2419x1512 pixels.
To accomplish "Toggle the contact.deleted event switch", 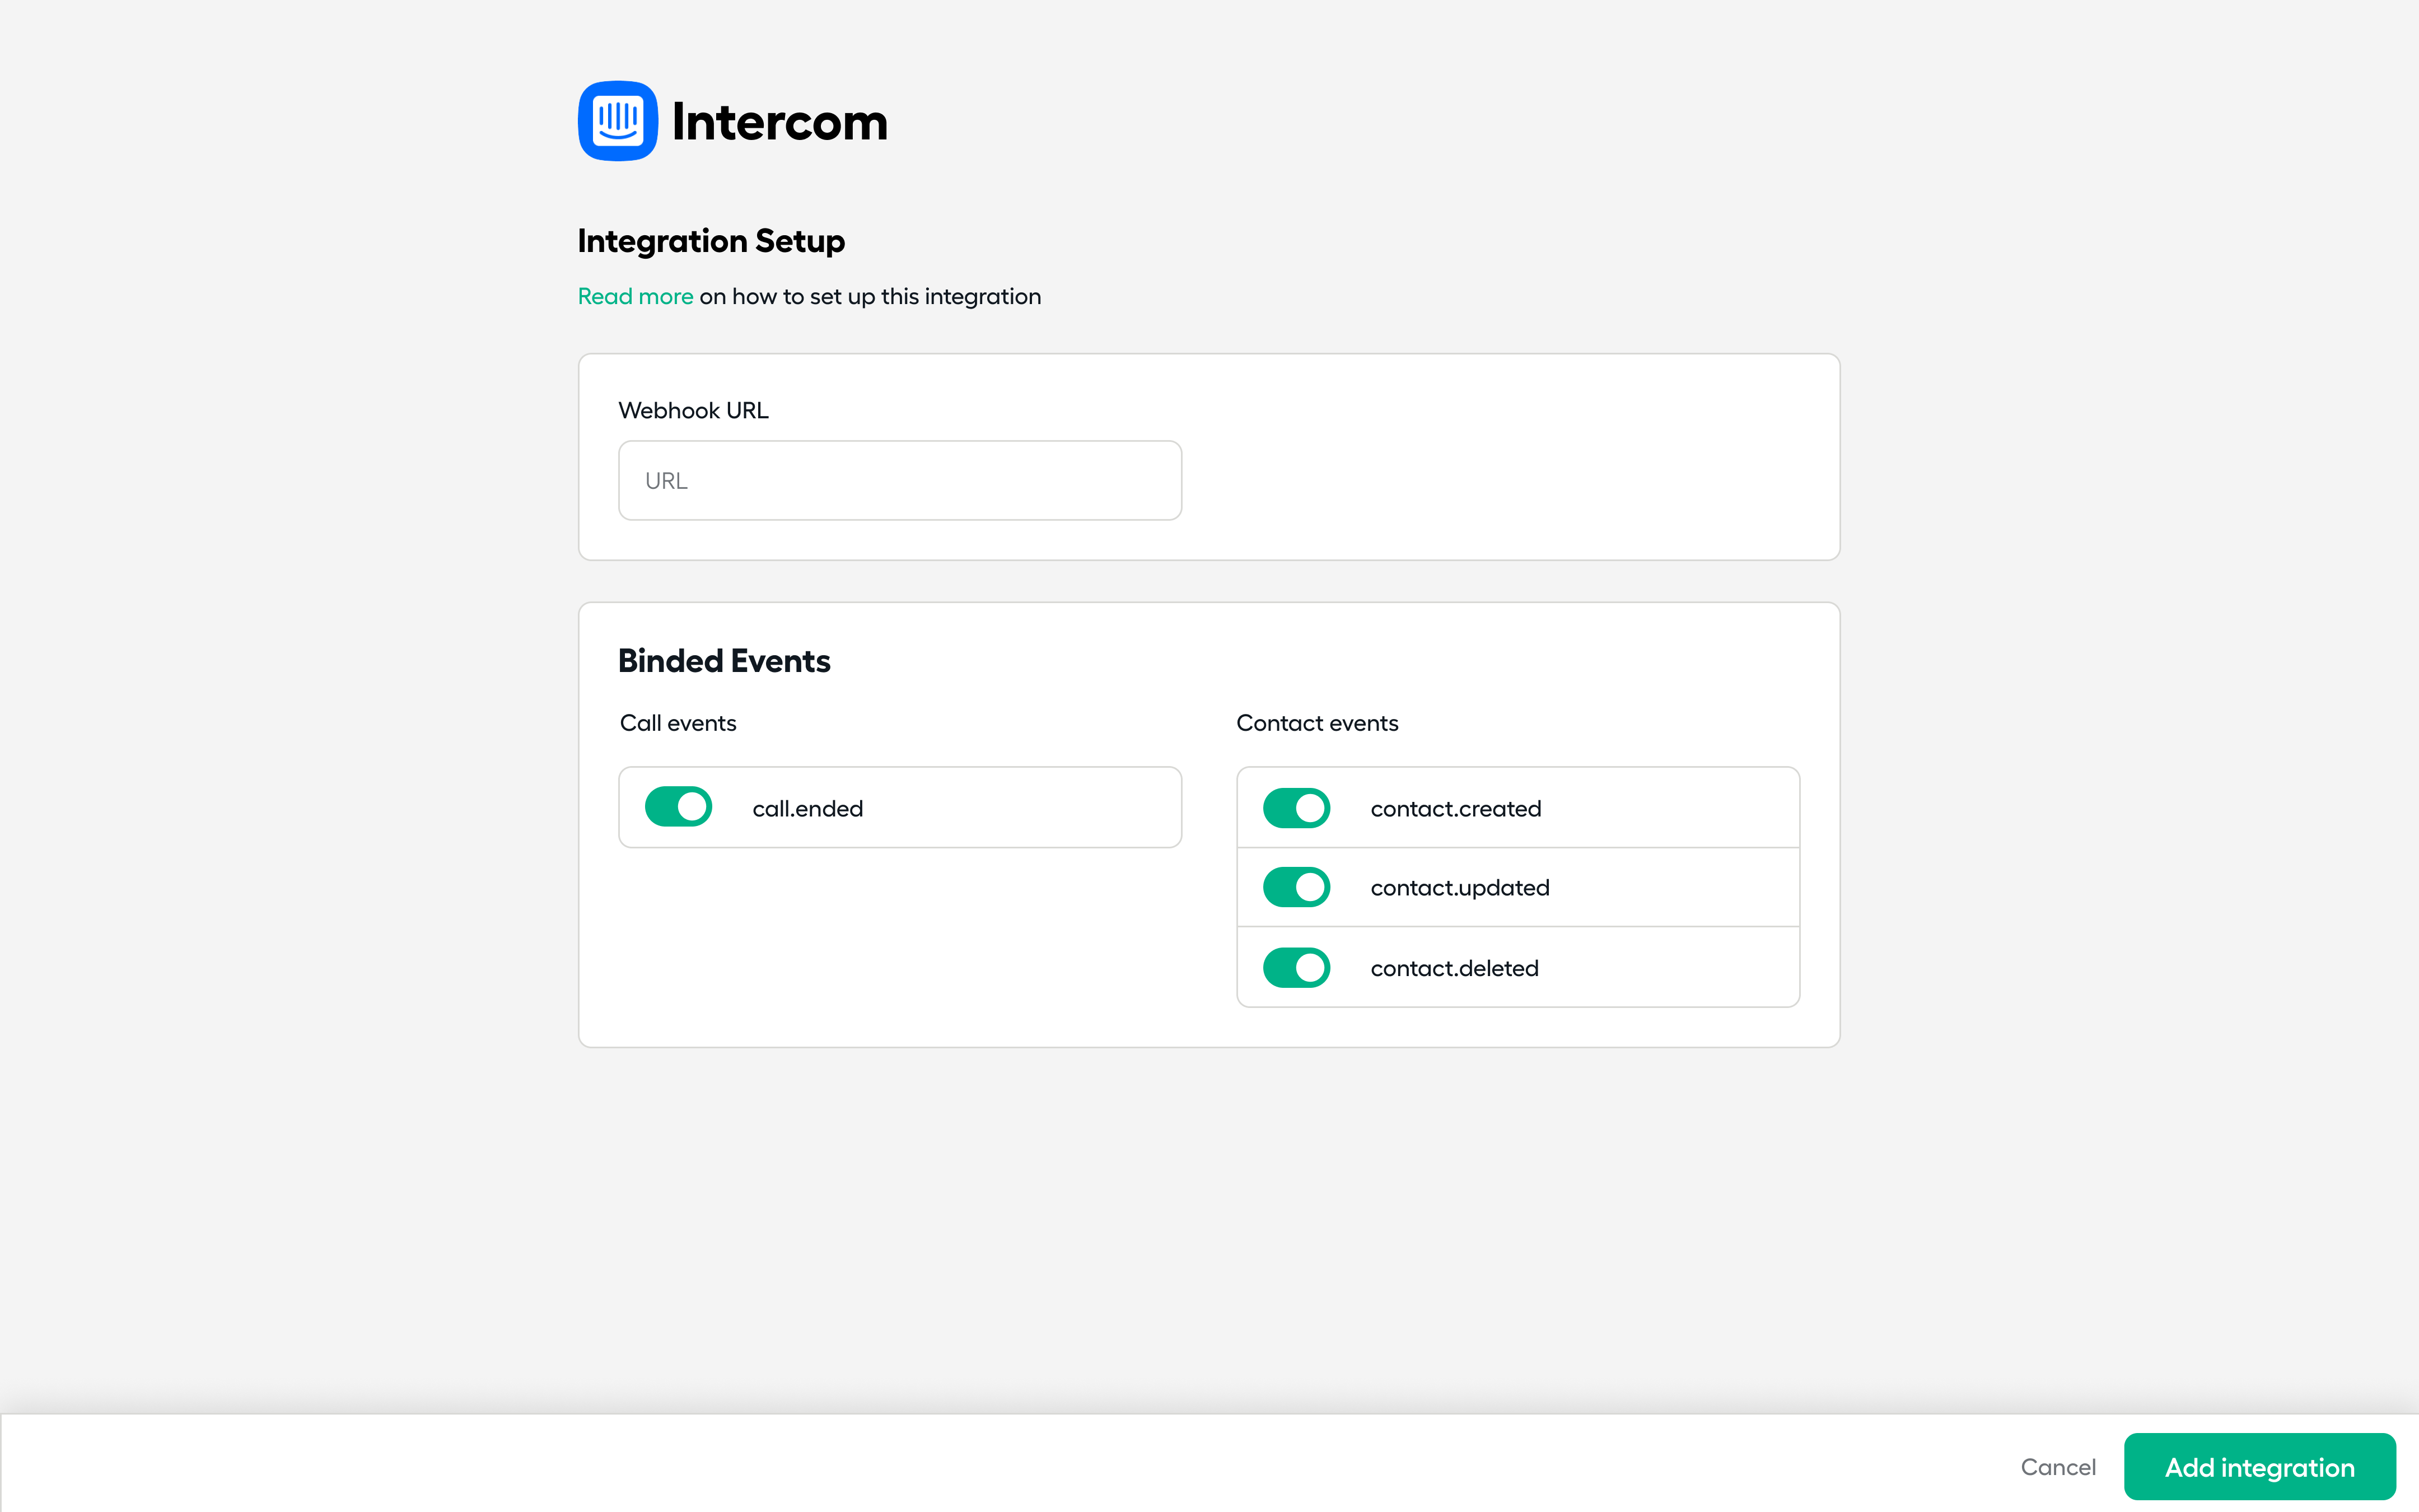I will pyautogui.click(x=1296, y=967).
